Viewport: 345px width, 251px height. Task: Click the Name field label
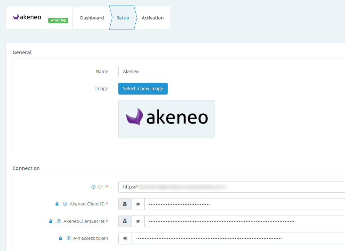102,71
